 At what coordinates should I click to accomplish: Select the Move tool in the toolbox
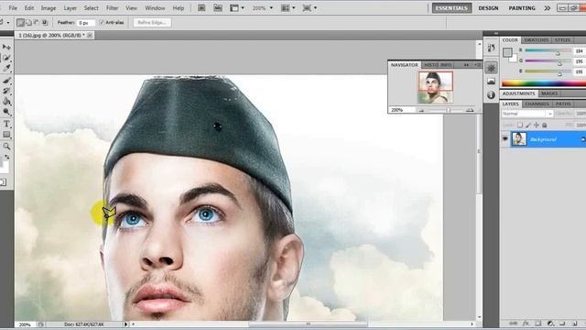(6, 47)
